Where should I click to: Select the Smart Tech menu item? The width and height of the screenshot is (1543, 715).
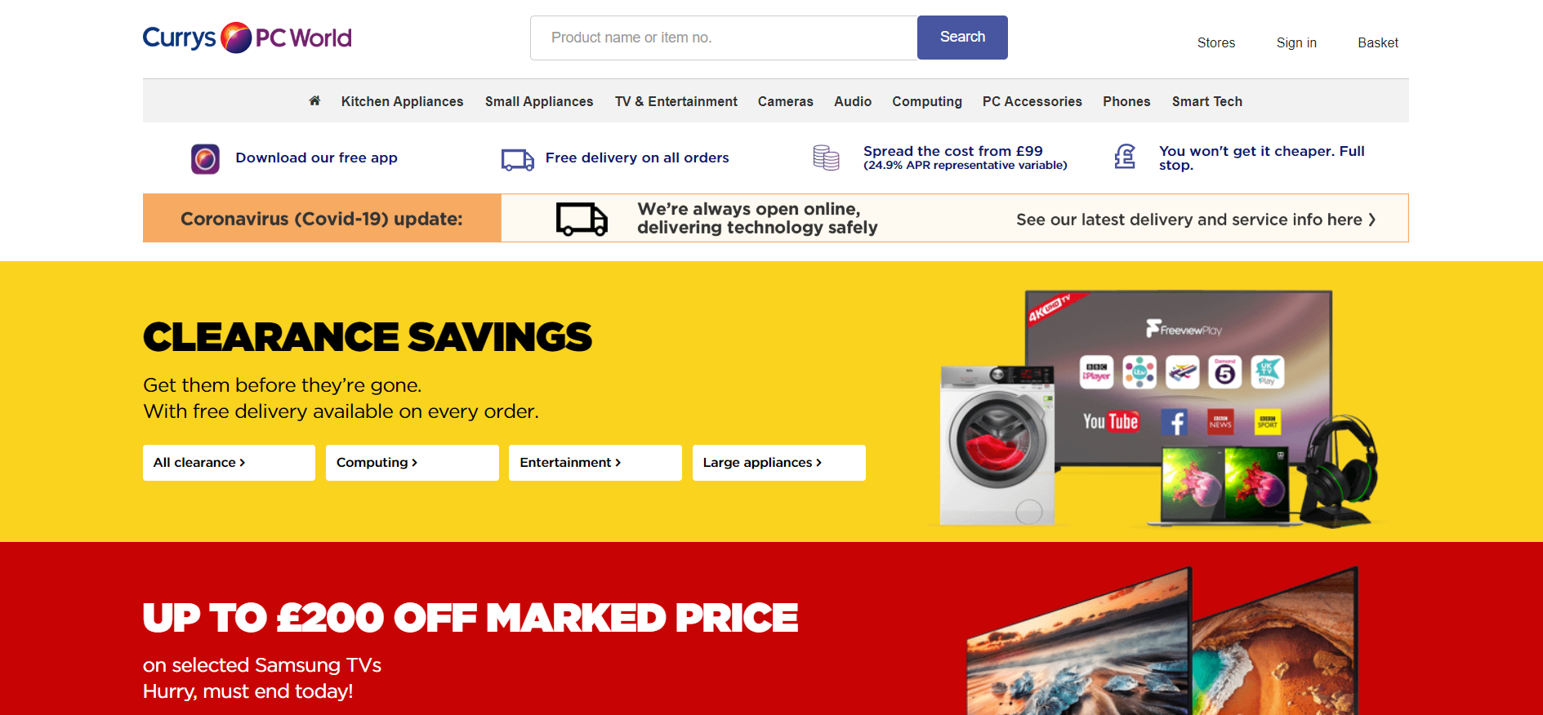[x=1207, y=101]
